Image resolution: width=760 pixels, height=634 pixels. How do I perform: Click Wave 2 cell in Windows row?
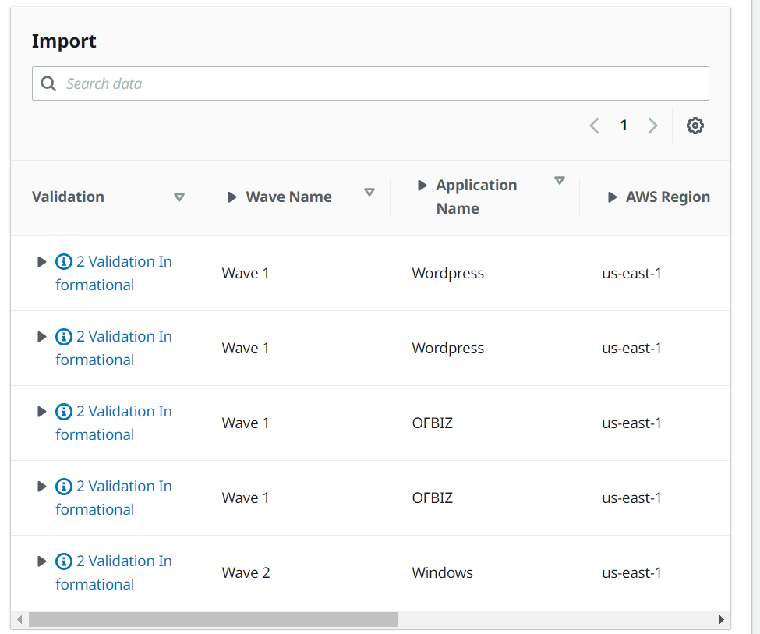[246, 573]
